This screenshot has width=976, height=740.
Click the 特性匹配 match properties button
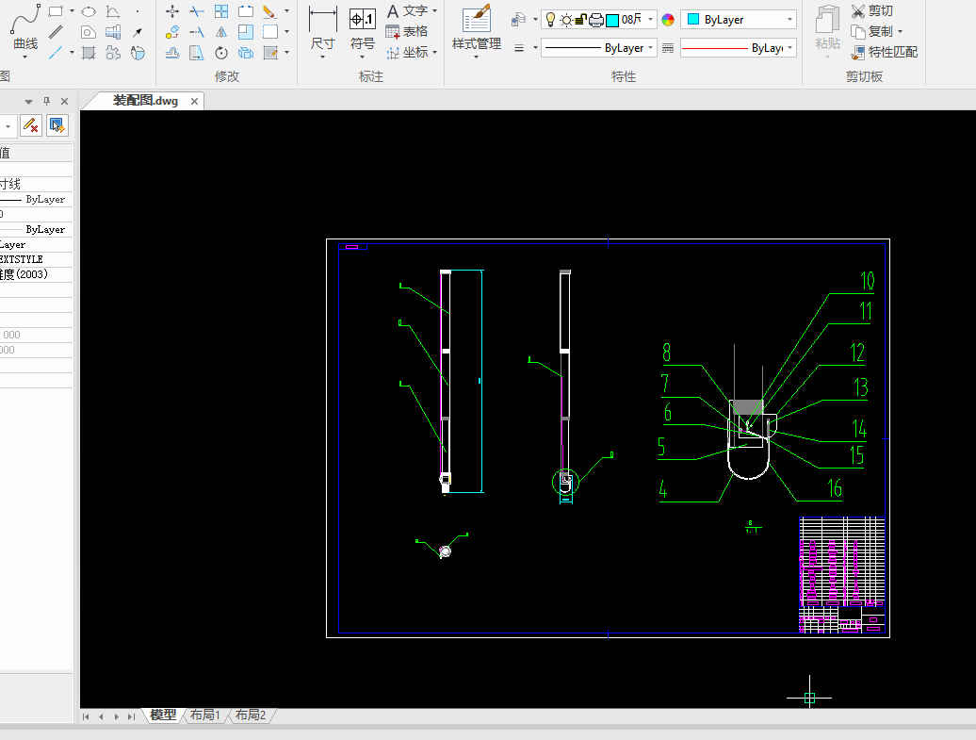tap(884, 53)
